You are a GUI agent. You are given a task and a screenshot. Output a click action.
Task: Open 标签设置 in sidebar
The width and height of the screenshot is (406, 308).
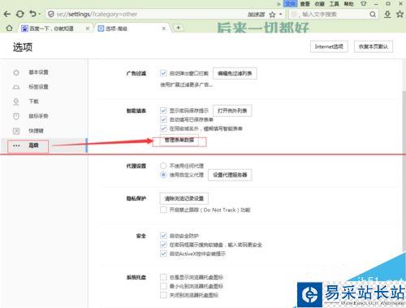pyautogui.click(x=38, y=87)
